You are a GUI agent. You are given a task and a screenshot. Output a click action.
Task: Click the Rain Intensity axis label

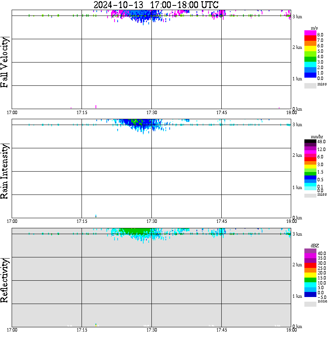click(x=5, y=171)
